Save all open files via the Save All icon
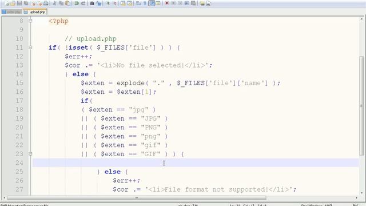This screenshot has height=206, width=366. coord(26,3)
